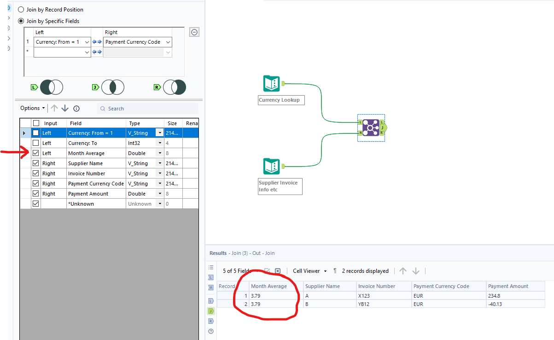This screenshot has width=554, height=340.
Task: Click the down arrow to move selected field
Action: point(65,108)
